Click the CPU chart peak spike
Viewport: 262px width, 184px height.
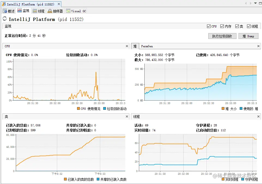pos(96,72)
